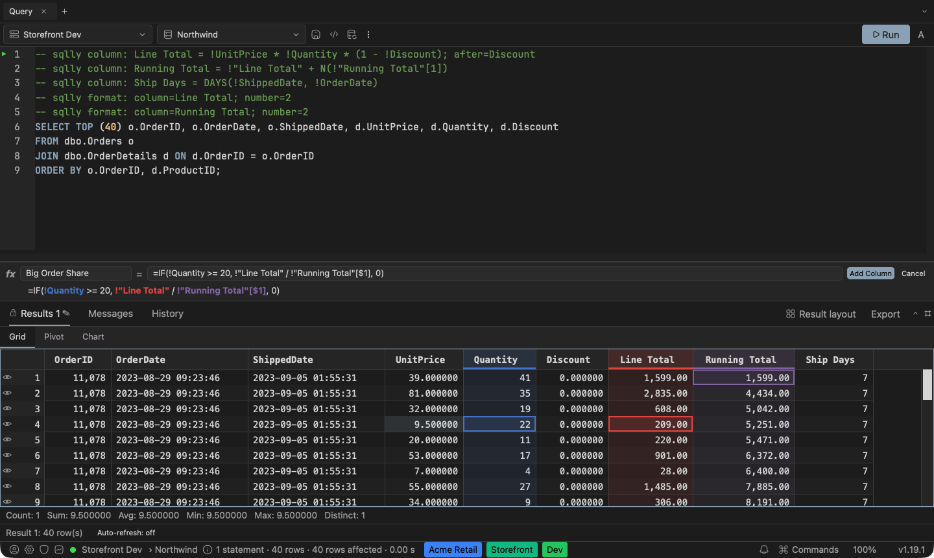Click the activity chart icon in status bar
This screenshot has width=934, height=558.
(x=59, y=550)
